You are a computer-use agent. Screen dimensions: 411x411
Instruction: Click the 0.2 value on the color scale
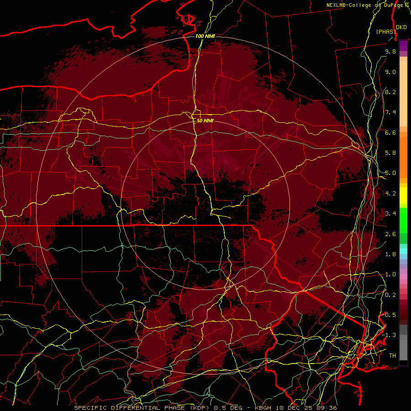coord(390,295)
